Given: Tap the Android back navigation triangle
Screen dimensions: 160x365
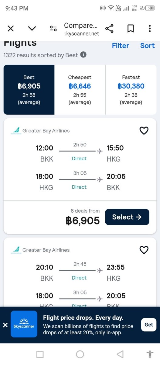Looking at the screenshot, I should coord(120,354).
